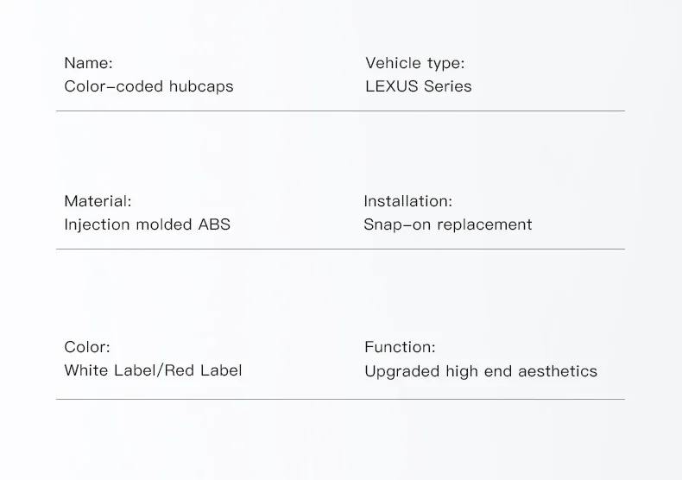Click the 'Installation:' label
The image size is (682, 480).
click(408, 201)
